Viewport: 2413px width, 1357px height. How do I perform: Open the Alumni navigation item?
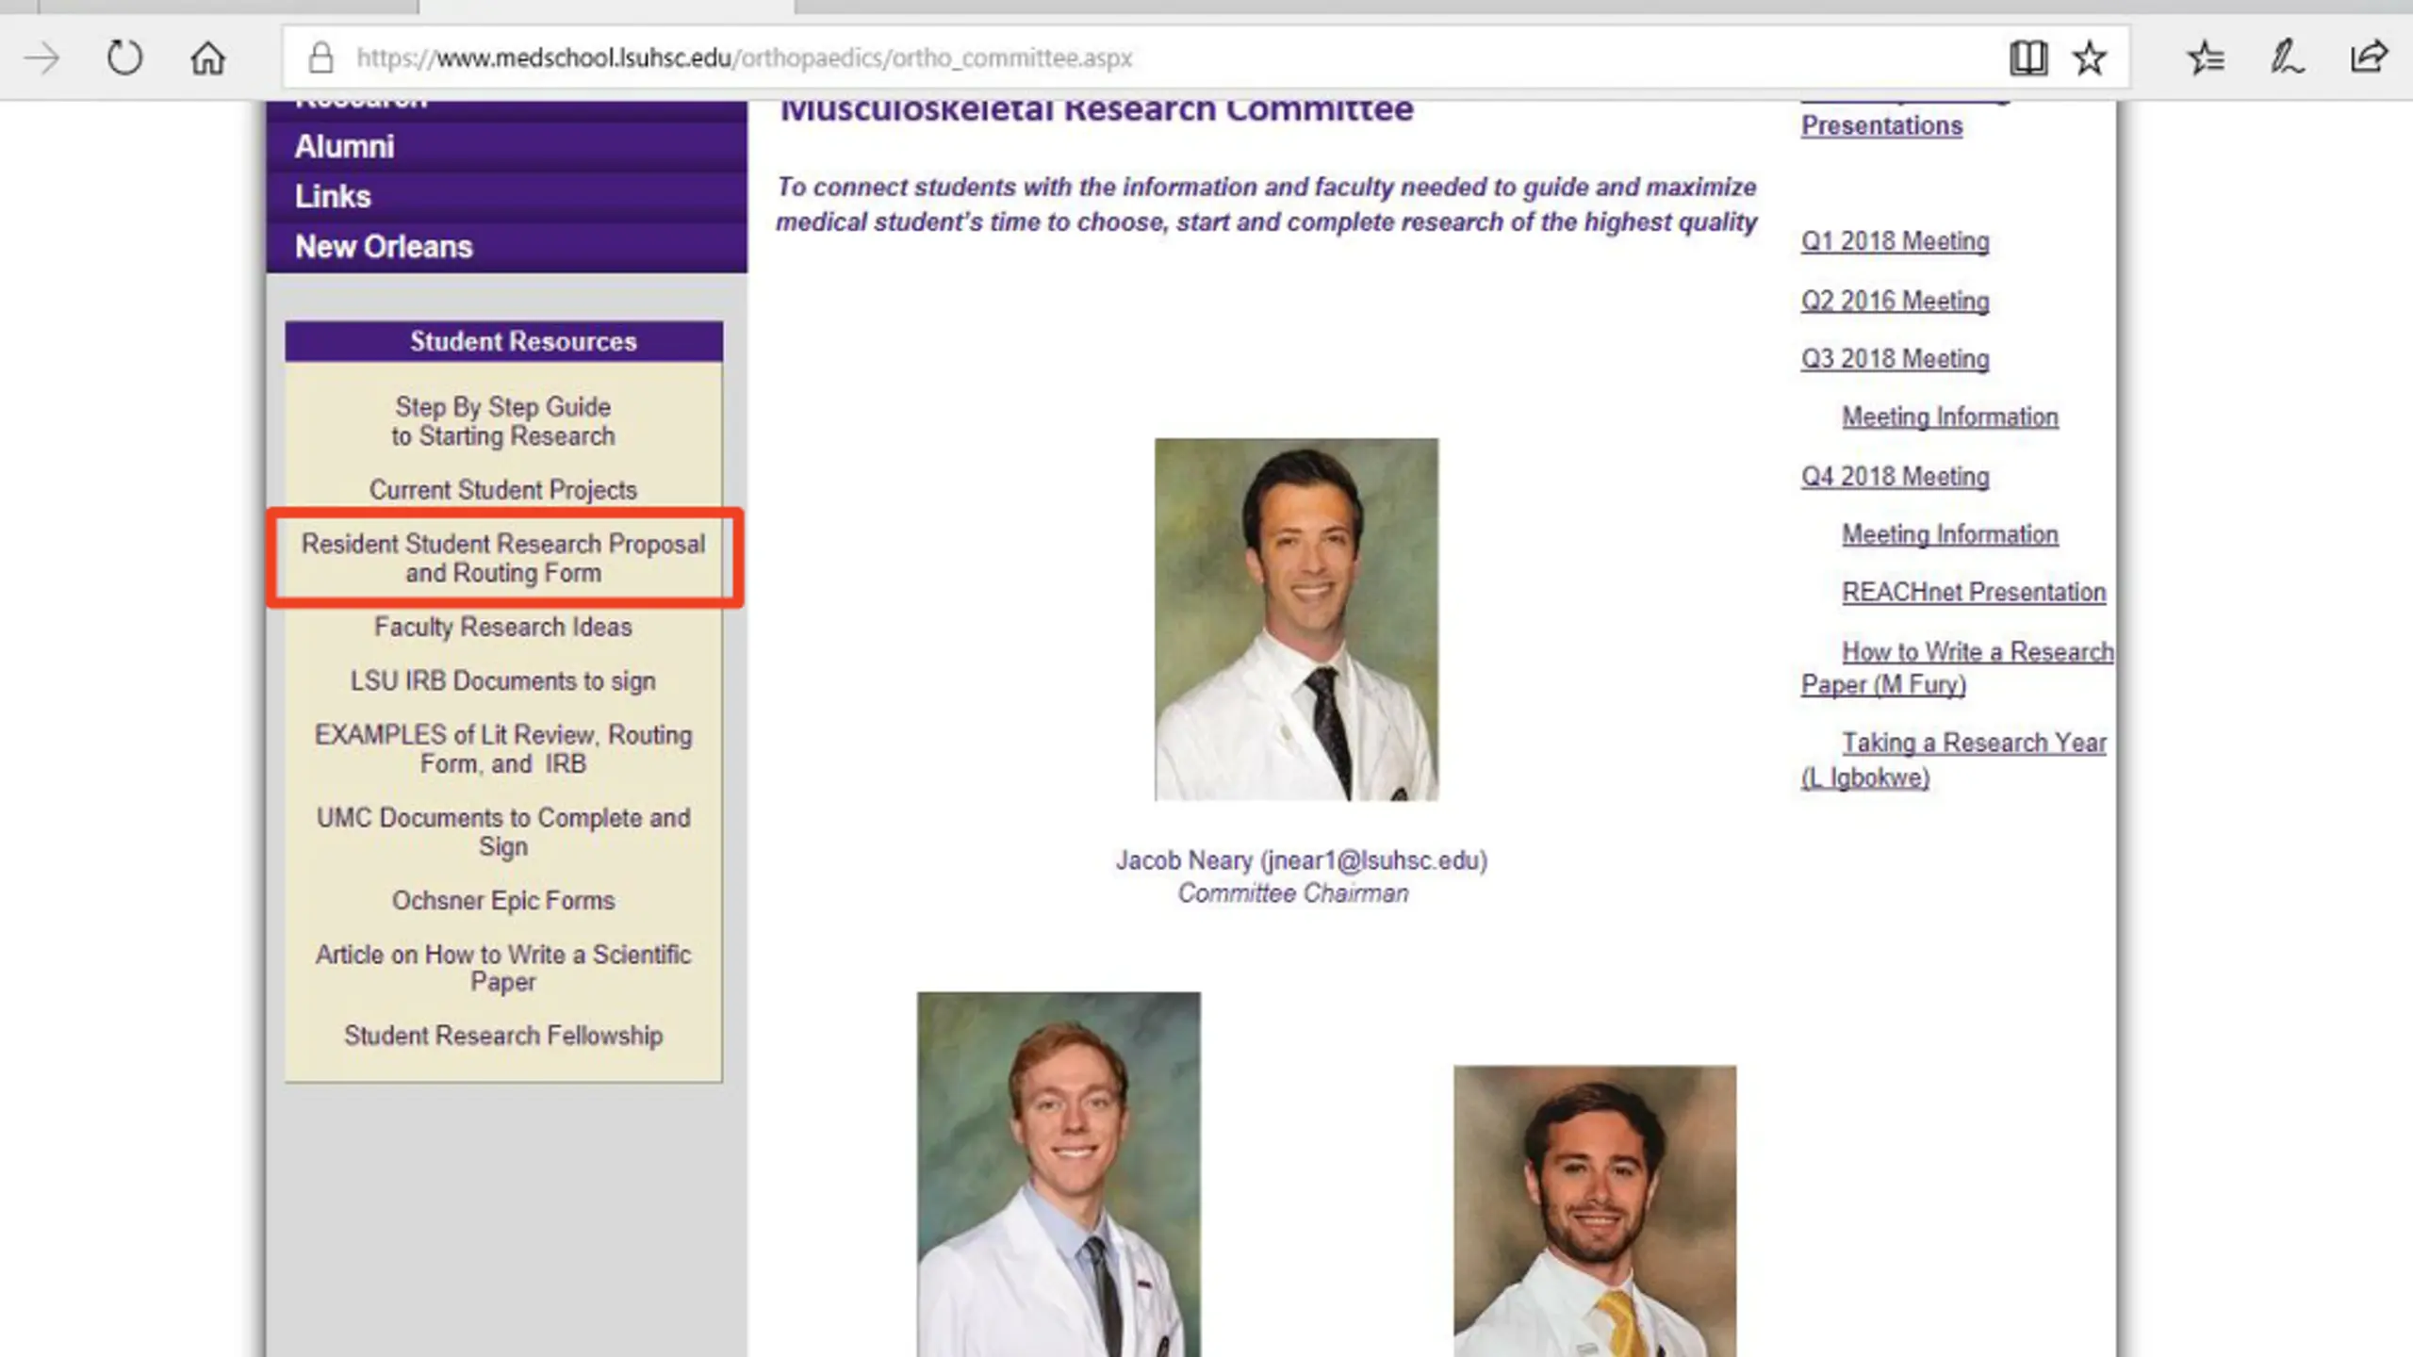[507, 147]
